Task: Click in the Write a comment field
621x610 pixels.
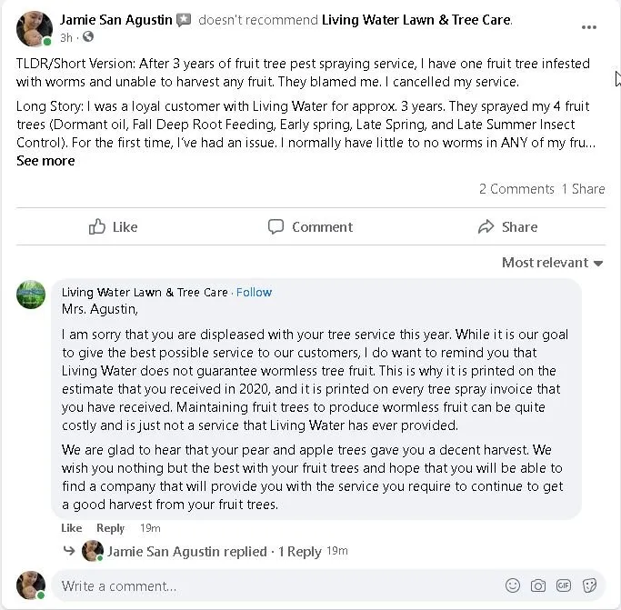Action: (x=273, y=585)
